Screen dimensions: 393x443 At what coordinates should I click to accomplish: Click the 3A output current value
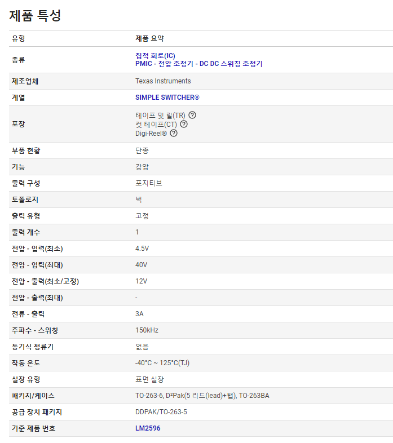[x=139, y=314]
